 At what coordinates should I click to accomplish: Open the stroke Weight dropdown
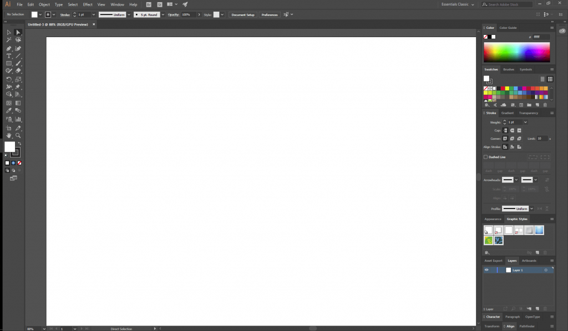525,122
